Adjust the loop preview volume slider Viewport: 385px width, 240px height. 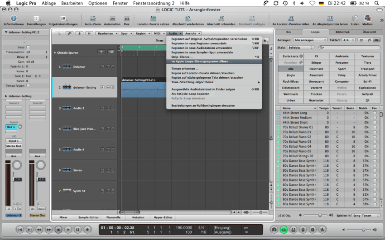coord(320,215)
